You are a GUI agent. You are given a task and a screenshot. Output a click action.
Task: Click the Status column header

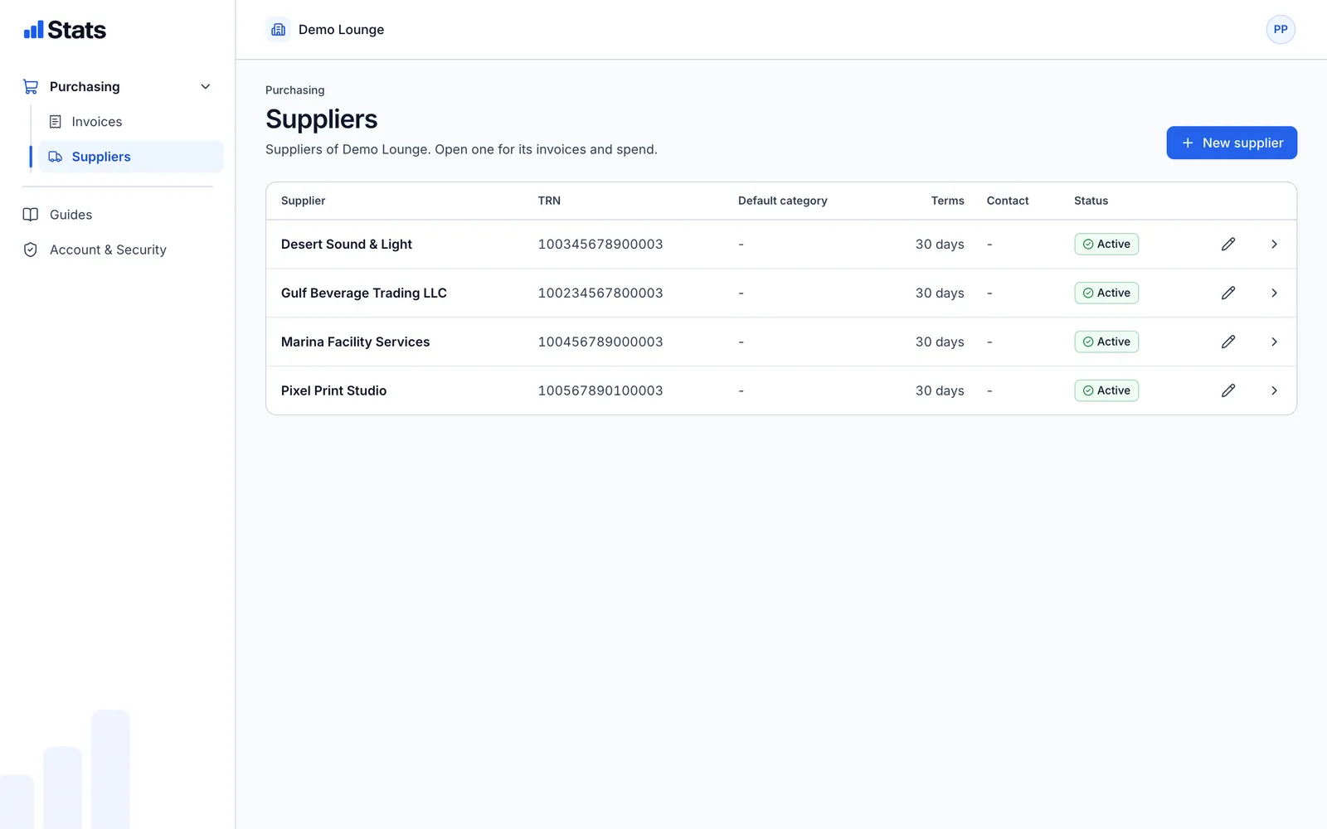coord(1091,201)
